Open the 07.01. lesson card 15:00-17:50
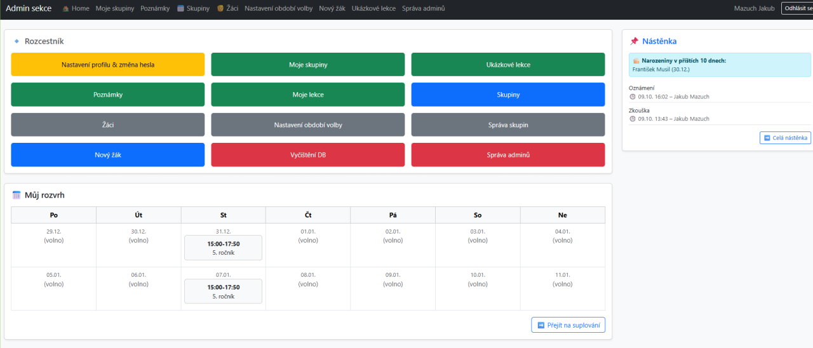813x348 pixels. point(224,291)
